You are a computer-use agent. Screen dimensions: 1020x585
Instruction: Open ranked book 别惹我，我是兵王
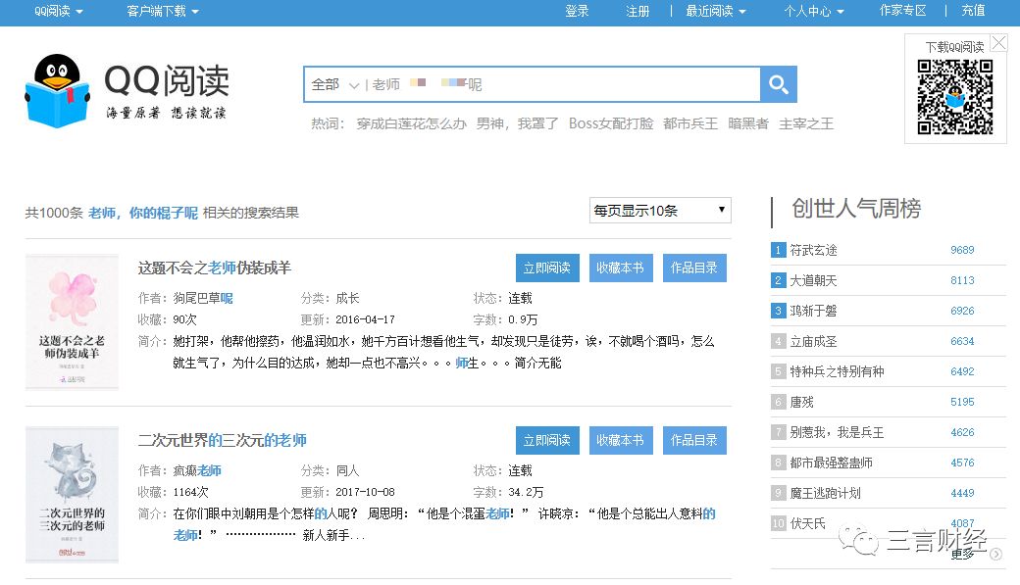pos(837,432)
